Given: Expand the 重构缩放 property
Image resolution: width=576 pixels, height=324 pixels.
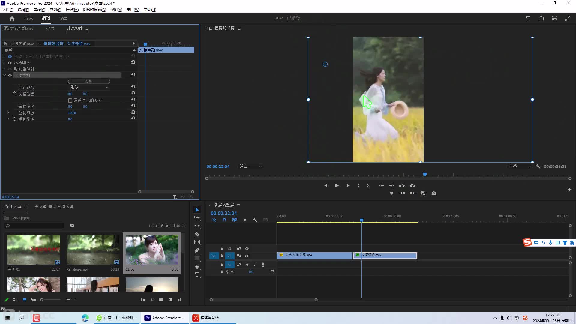Looking at the screenshot, I should pos(8,112).
